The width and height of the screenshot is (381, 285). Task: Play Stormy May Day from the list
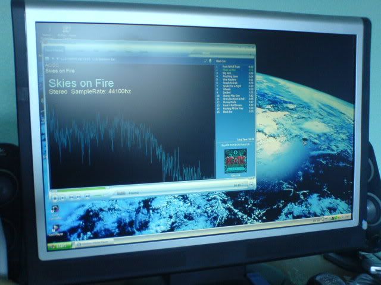235,96
